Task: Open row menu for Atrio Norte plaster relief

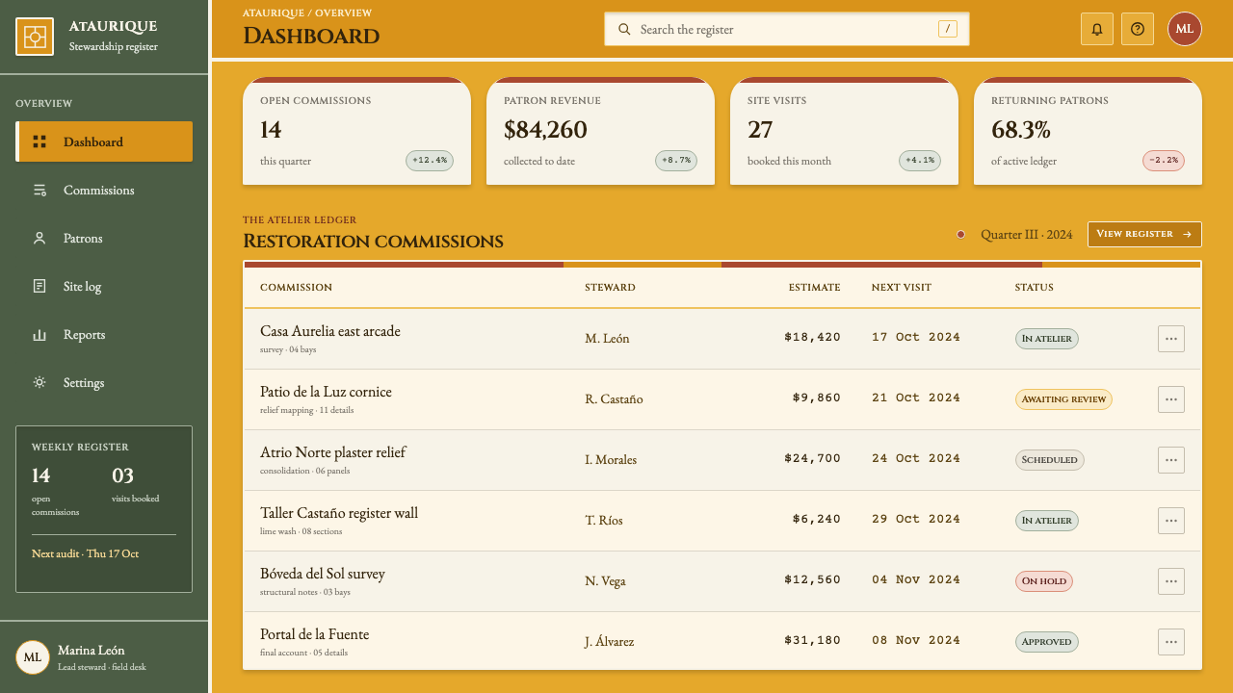Action: tap(1171, 460)
